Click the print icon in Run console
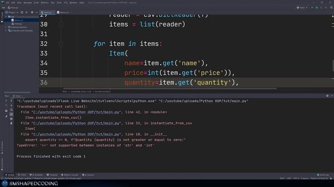The width and height of the screenshot is (334, 187). click(x=11, y=119)
